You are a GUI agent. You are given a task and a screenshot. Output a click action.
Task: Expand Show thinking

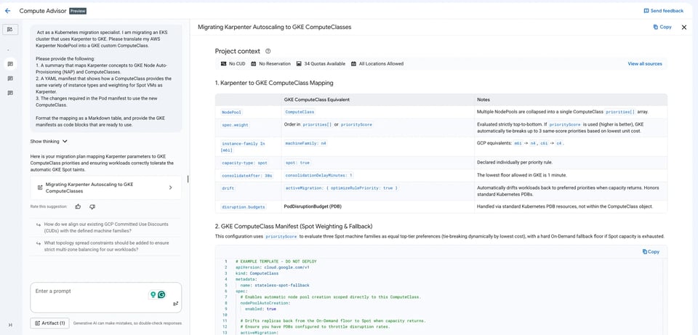point(49,142)
